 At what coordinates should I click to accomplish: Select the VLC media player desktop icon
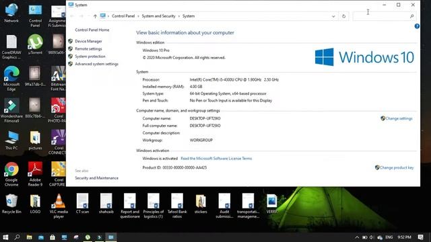(59, 206)
